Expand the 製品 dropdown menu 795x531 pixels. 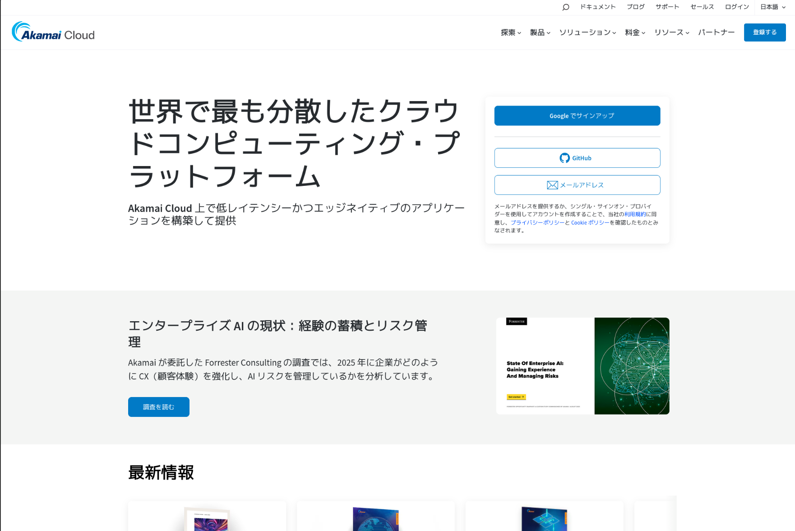coord(540,32)
